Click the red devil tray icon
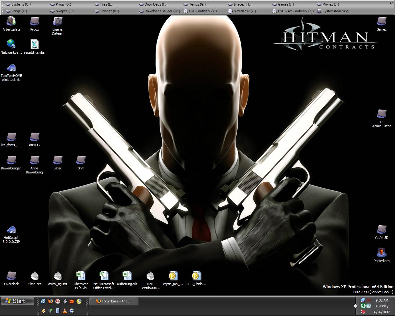 363,311
